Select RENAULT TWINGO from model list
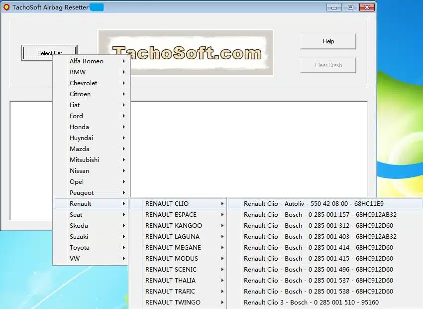Image resolution: width=423 pixels, height=309 pixels. coord(173,303)
